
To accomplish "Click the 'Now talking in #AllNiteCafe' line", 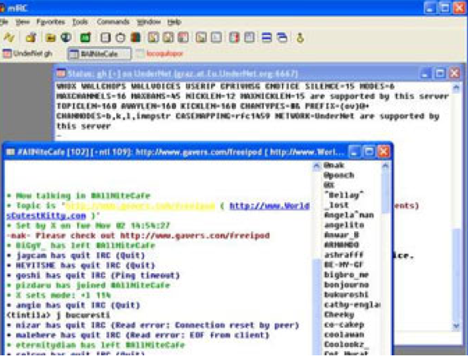I will 79,196.
